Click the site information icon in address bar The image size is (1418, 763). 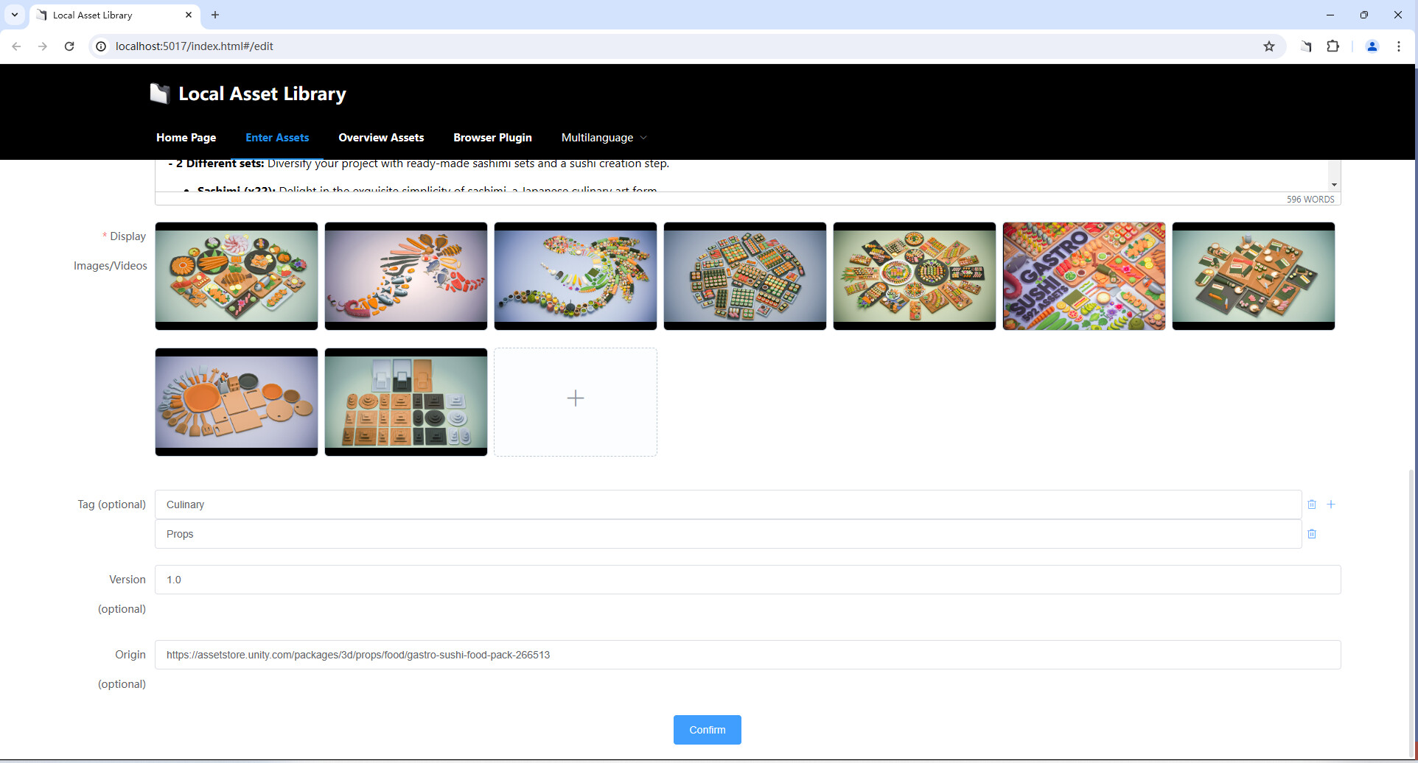coord(100,46)
